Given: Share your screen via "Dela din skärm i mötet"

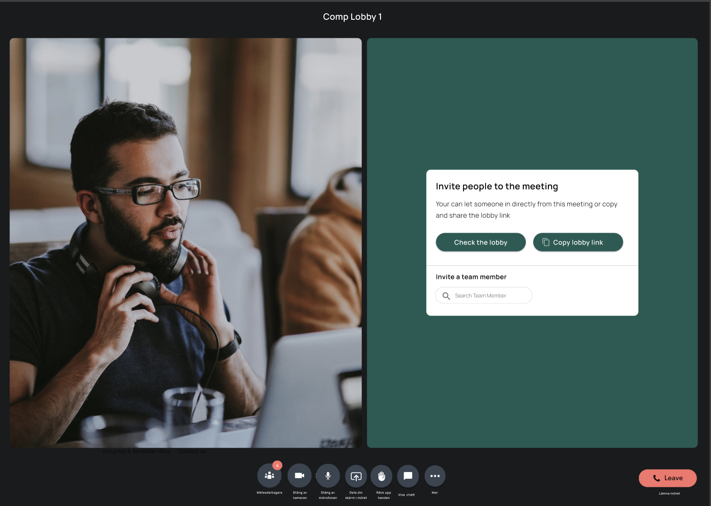Looking at the screenshot, I should click(x=356, y=476).
